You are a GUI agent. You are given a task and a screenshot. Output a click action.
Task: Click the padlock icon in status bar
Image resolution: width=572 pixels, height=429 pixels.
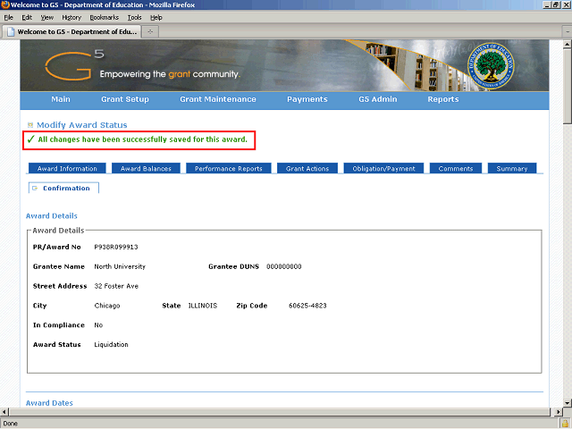565,424
